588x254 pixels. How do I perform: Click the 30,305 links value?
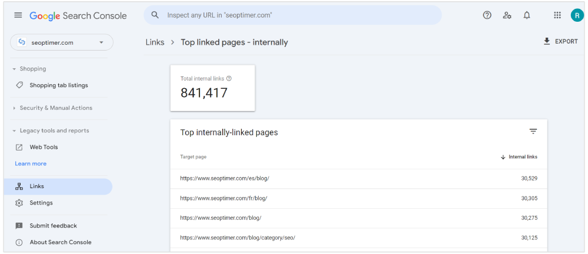tap(529, 198)
